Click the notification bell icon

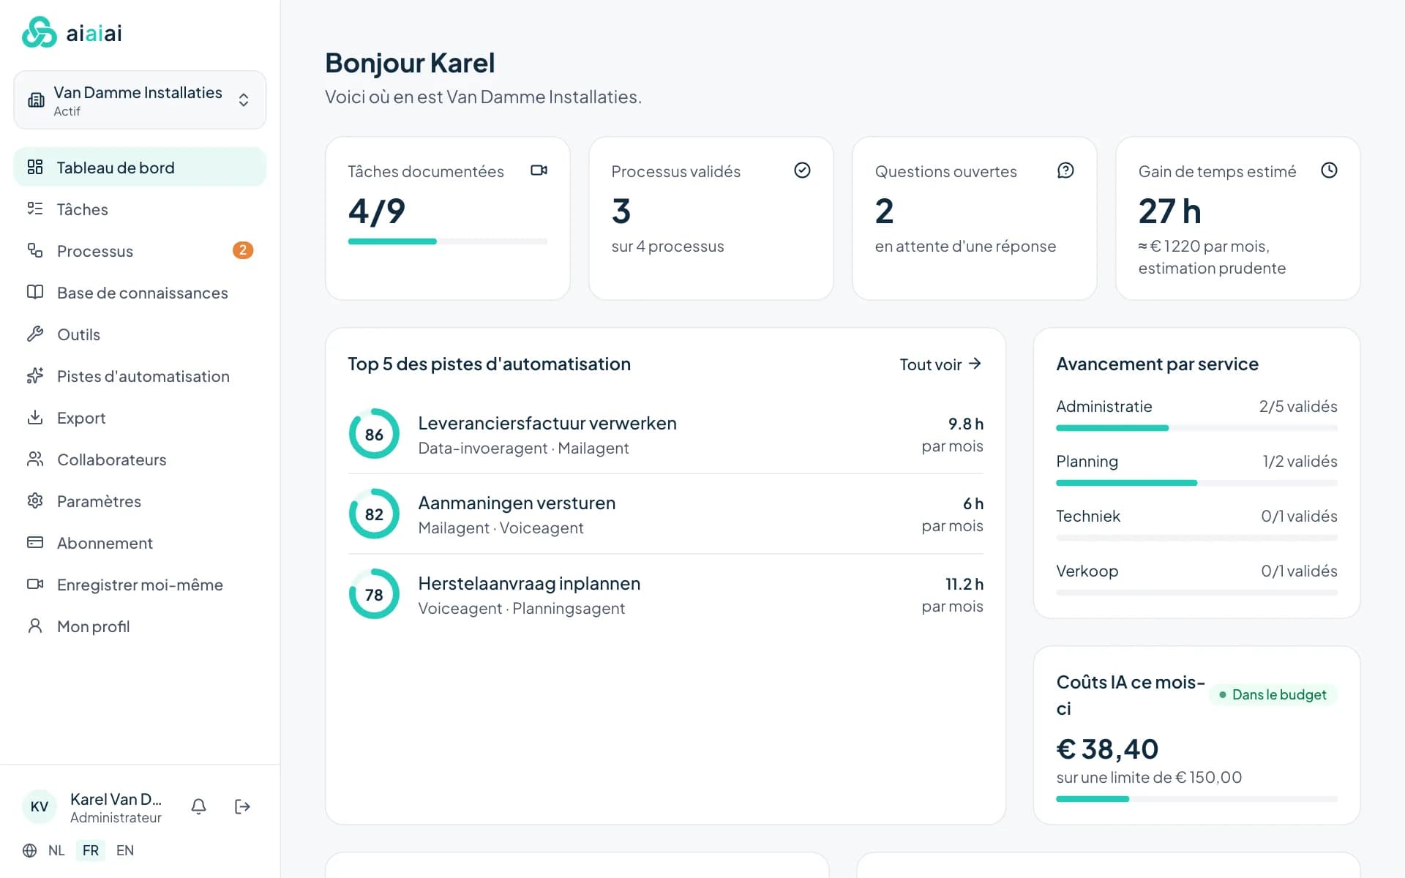pos(198,806)
